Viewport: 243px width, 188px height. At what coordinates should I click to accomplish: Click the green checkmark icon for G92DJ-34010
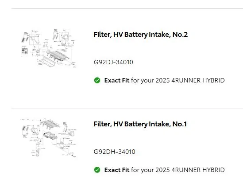97,80
